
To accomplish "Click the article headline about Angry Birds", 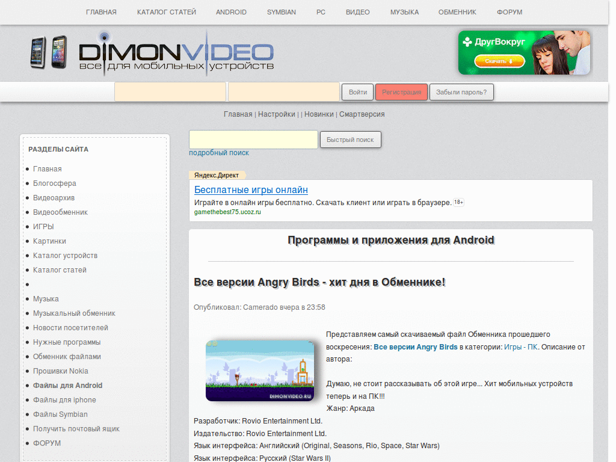I will coord(319,282).
